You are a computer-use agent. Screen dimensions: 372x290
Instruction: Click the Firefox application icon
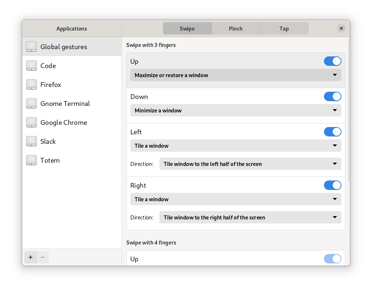[x=31, y=85]
